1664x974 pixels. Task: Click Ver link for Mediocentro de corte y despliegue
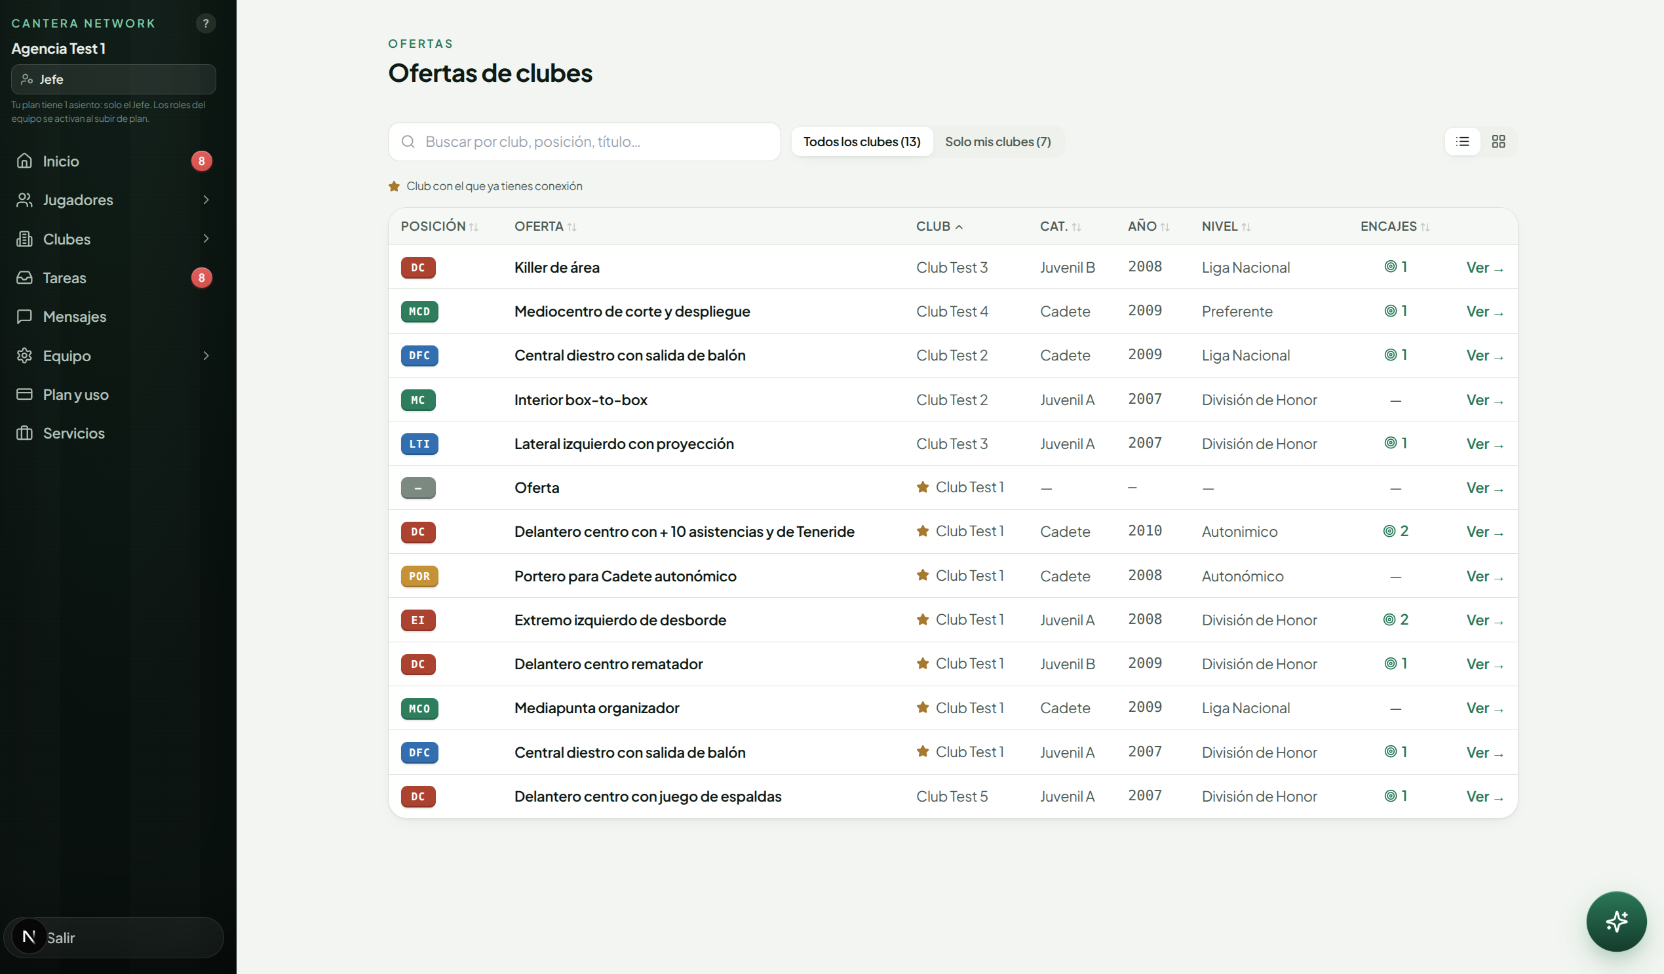pos(1484,311)
